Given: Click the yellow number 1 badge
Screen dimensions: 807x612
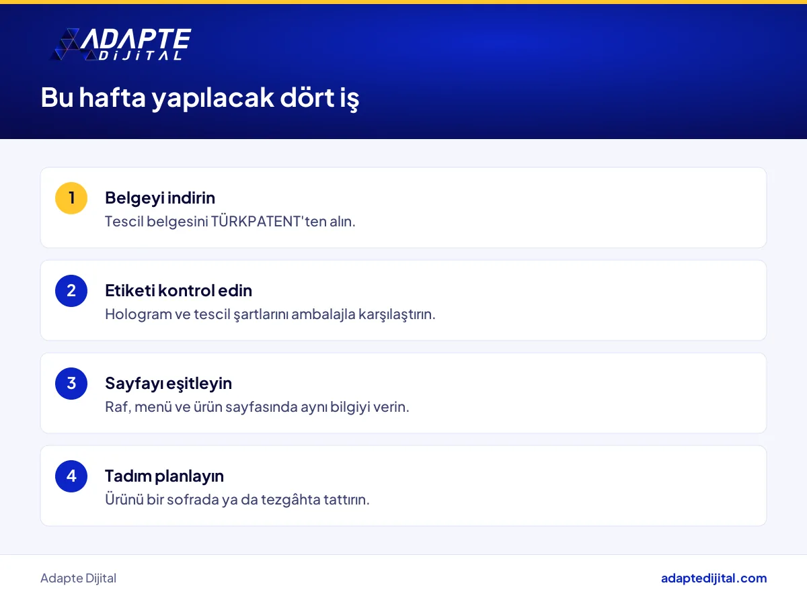Looking at the screenshot, I should [x=71, y=198].
